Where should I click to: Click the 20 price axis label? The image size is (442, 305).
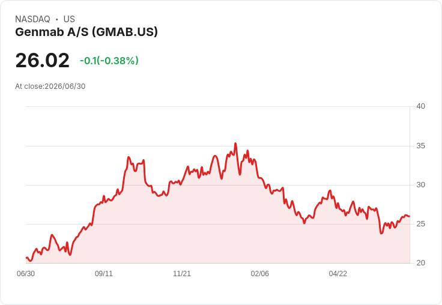[421, 263]
